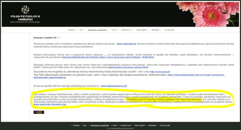
Task: Click the visitor counter digits
Action: [39, 112]
